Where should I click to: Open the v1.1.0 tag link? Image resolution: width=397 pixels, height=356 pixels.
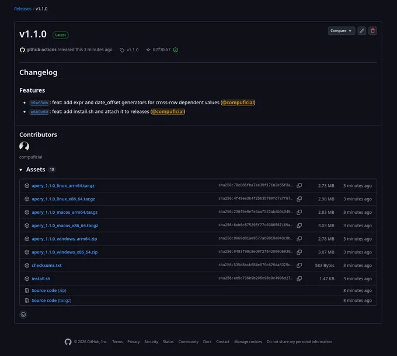click(x=133, y=50)
